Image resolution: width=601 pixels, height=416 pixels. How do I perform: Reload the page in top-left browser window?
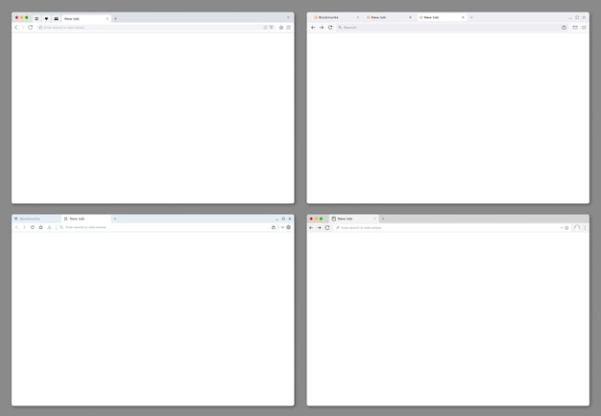pyautogui.click(x=31, y=28)
